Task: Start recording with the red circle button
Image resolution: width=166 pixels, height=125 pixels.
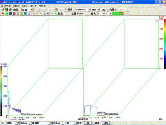Action: pyautogui.click(x=3, y=14)
